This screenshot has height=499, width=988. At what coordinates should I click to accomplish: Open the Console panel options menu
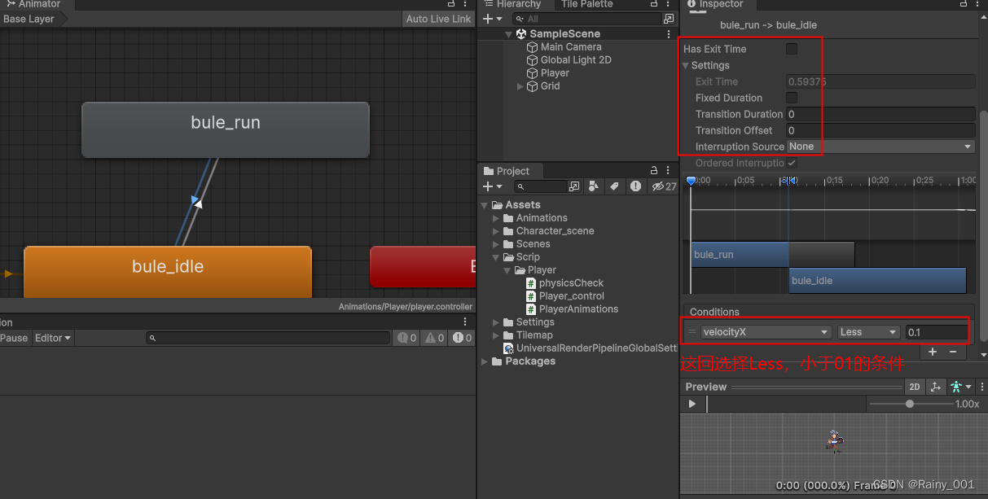(x=465, y=322)
